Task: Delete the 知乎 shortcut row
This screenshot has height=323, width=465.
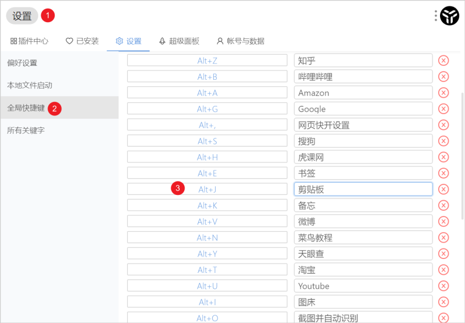Action: tap(443, 61)
